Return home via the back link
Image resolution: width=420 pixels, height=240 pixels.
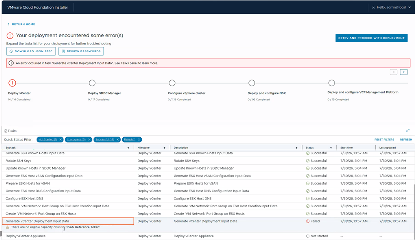pyautogui.click(x=21, y=24)
